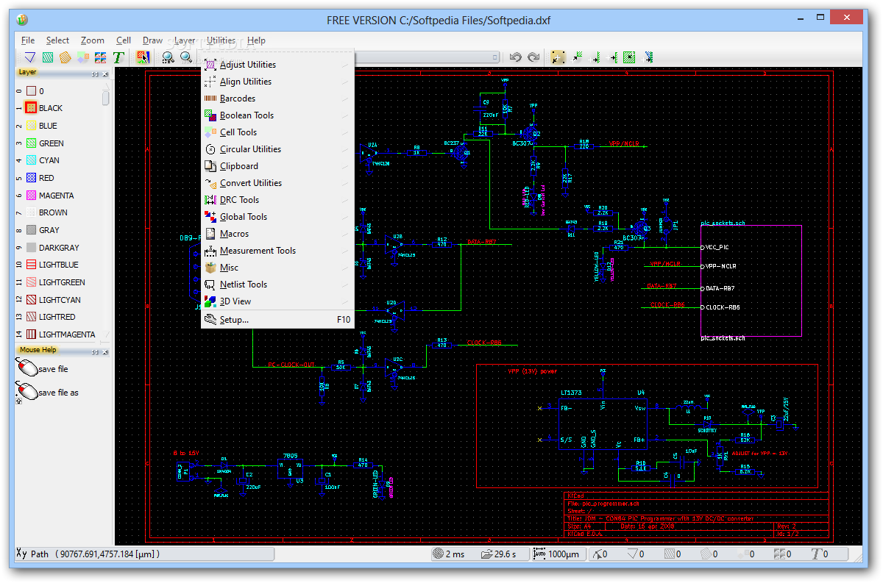Click the undo arrow icon
883x583 pixels.
click(516, 57)
